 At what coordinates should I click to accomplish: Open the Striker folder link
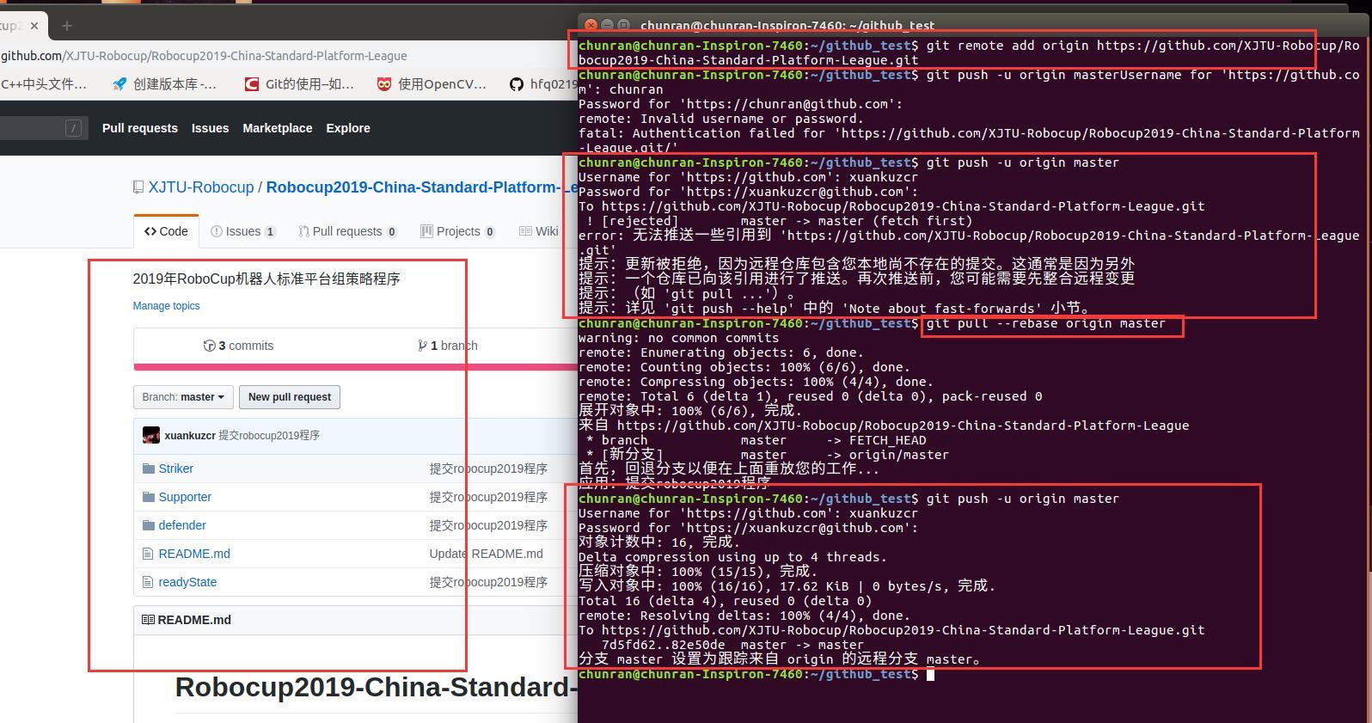click(176, 469)
